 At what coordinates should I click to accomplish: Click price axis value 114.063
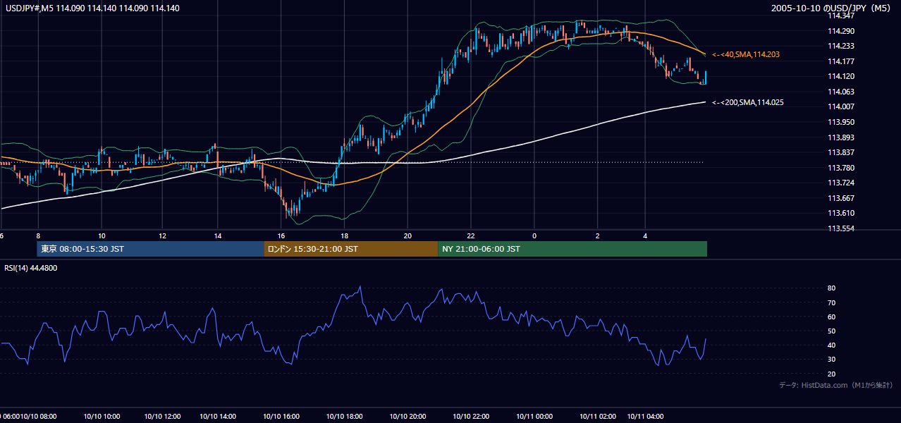tap(842, 92)
